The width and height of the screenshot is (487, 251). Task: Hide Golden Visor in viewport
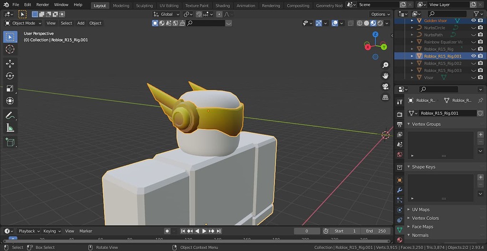474,20
